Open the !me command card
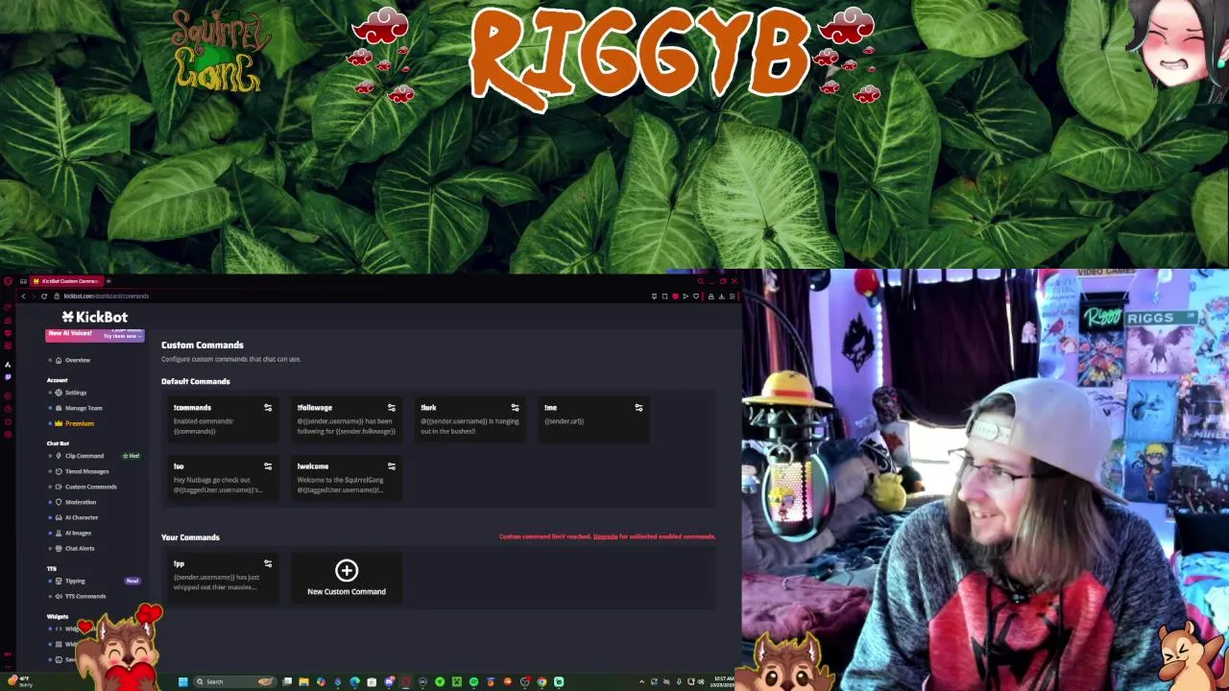1229x691 pixels. coord(592,420)
